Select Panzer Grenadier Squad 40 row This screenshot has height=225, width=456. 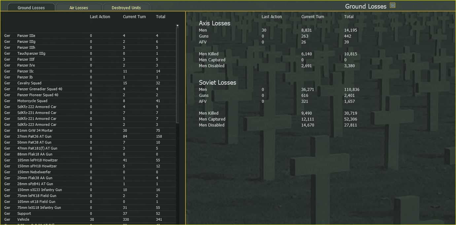click(x=89, y=89)
